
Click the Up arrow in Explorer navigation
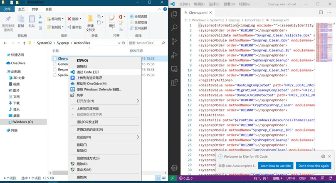pos(24,43)
